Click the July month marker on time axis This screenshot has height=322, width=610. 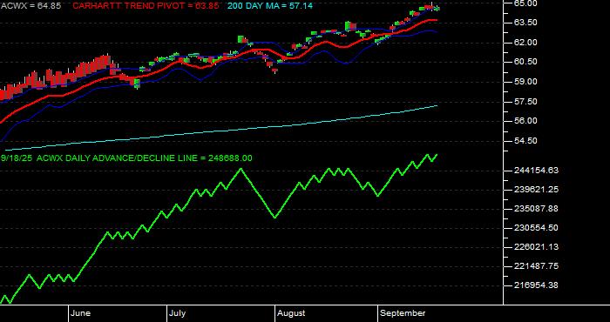[178, 313]
